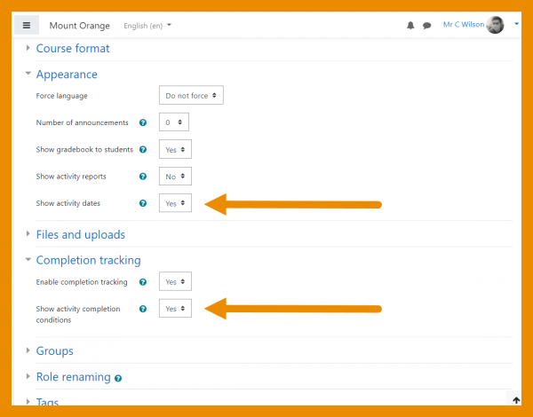
Task: Open the messages speech bubble icon
Action: [426, 26]
